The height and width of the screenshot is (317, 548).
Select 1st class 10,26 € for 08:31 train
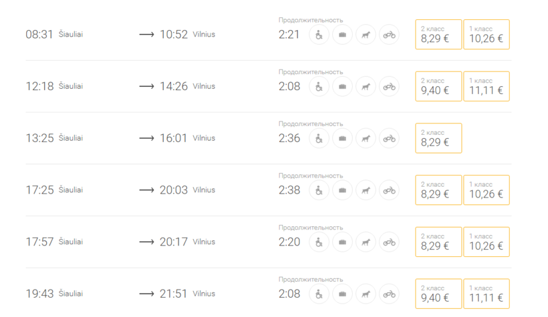486,35
